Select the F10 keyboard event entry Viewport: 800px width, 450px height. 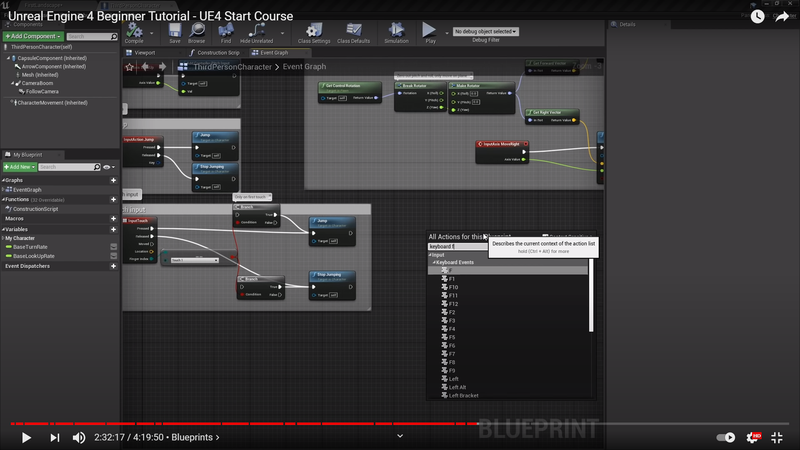453,287
